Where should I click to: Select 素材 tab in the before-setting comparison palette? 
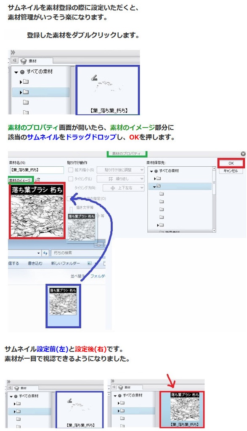[26, 388]
